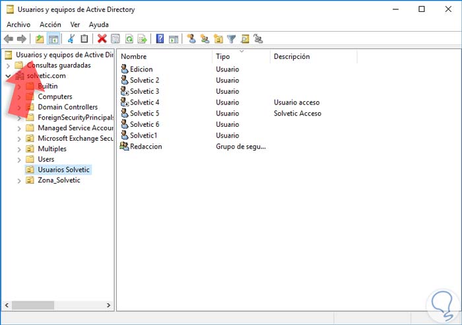462x325 pixels.
Task: Click the tree pane scrollbar left arrow
Action: pos(7,305)
